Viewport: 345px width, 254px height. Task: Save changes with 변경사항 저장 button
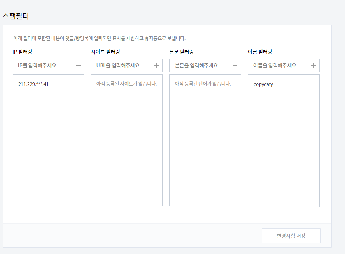point(291,236)
